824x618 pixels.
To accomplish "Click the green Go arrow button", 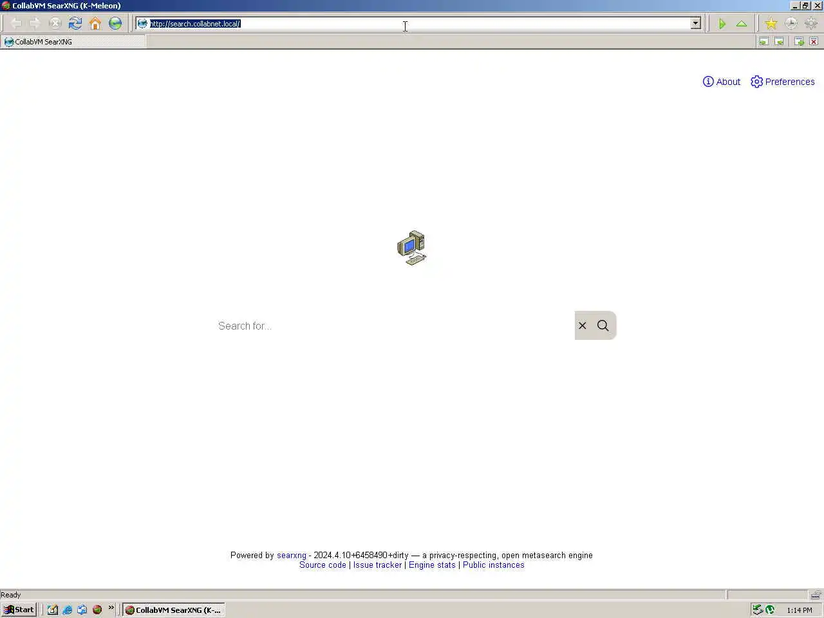I will click(x=722, y=24).
